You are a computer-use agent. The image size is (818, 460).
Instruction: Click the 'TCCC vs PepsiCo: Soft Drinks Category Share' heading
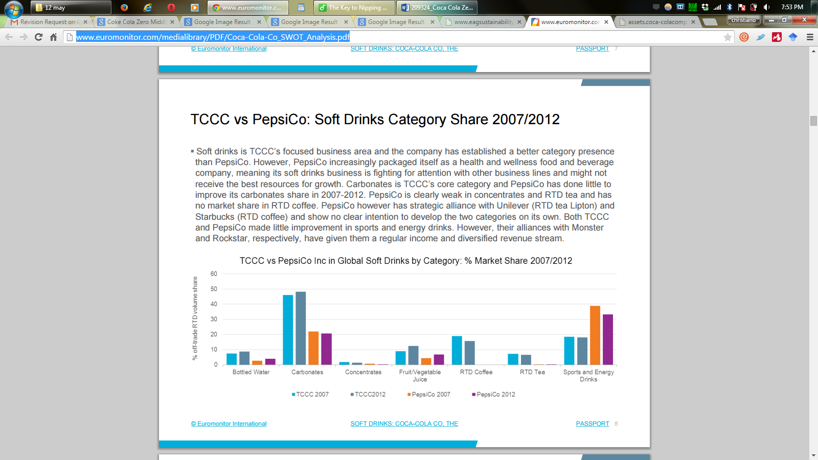(x=375, y=120)
